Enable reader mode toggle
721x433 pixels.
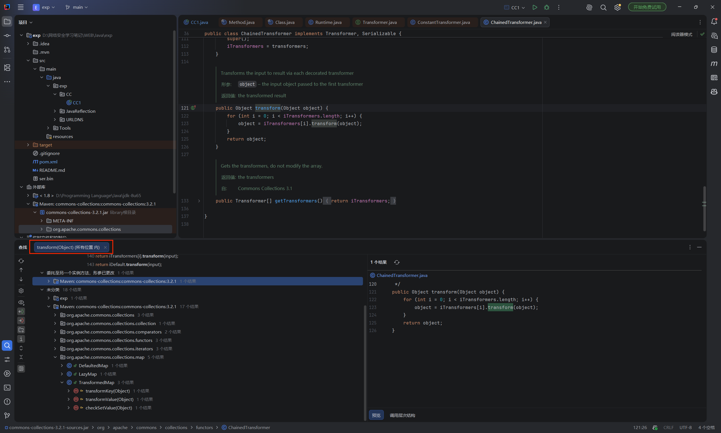682,34
